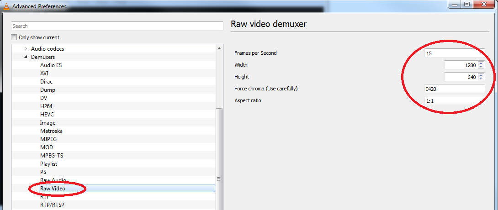
Task: Select the PS demuxer item
Action: 43,172
